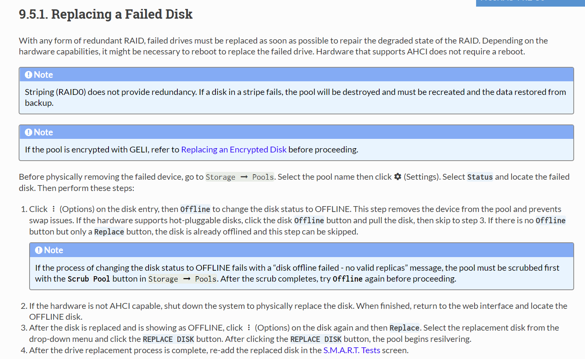Click the Storage label in the intro paragraph

coord(221,177)
